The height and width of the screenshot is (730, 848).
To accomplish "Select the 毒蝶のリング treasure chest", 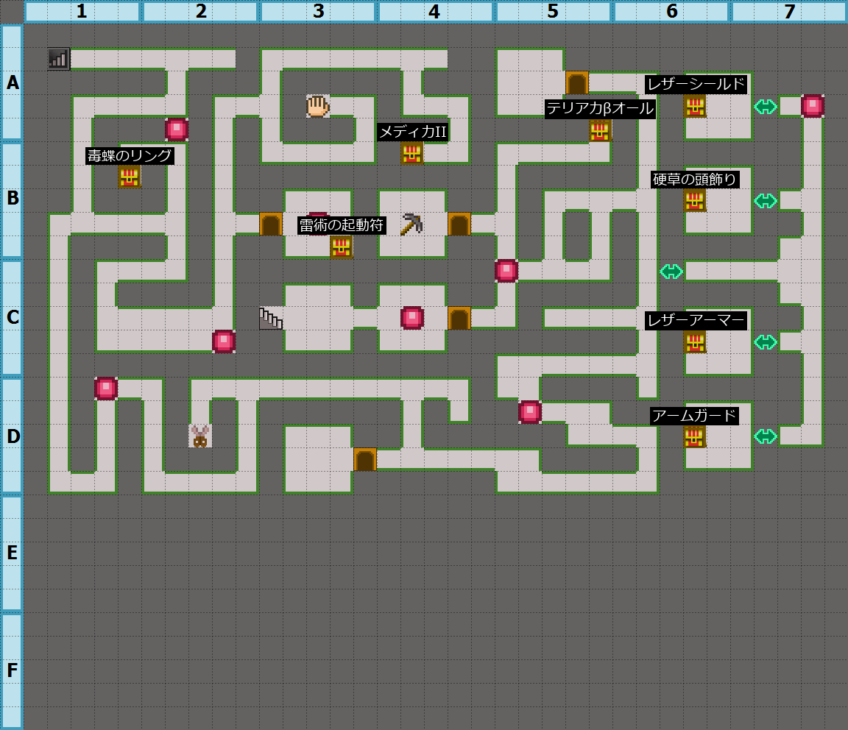I will pos(129,177).
